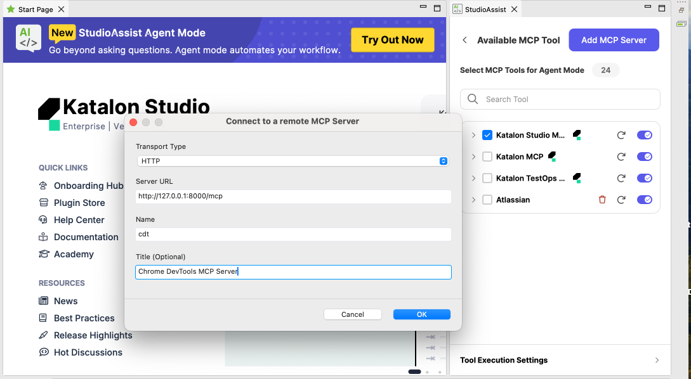Click the back arrow beside Available MCP Tool
This screenshot has height=379, width=691.
(x=464, y=40)
